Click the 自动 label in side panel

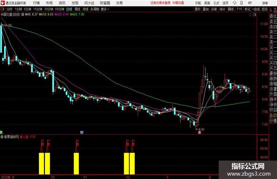click(273, 116)
